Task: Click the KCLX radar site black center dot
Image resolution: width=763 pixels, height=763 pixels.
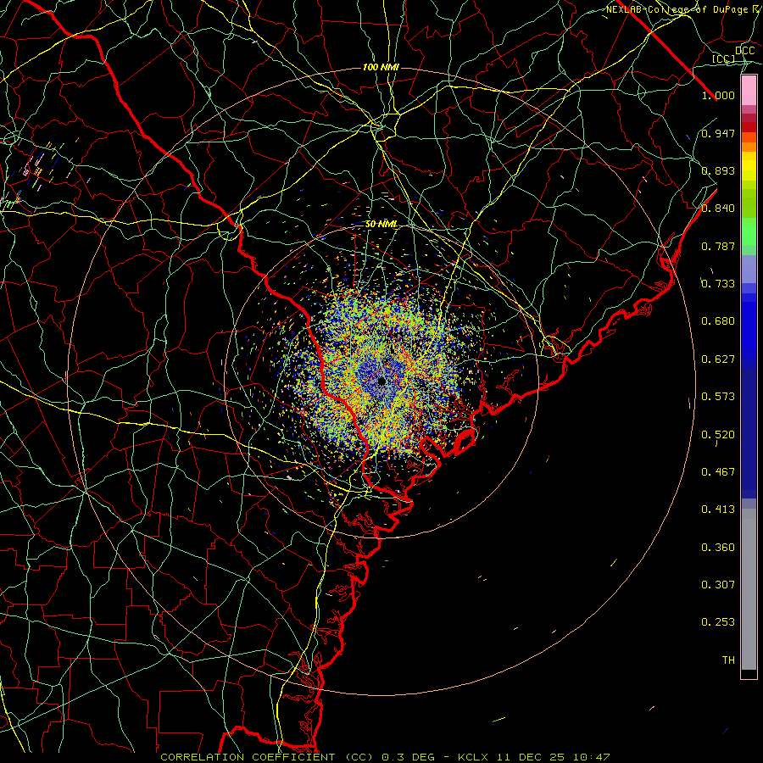Action: (382, 381)
